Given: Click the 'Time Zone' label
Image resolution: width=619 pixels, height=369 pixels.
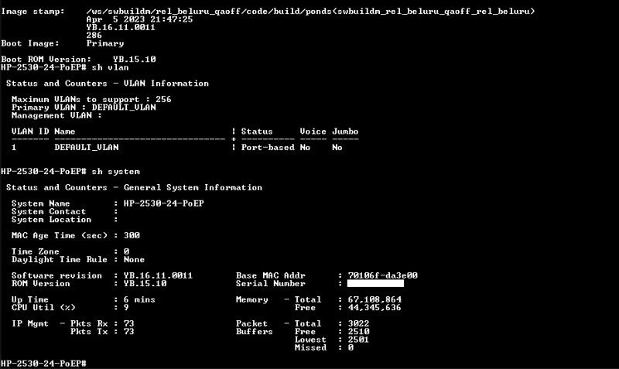Looking at the screenshot, I should click(x=35, y=251).
